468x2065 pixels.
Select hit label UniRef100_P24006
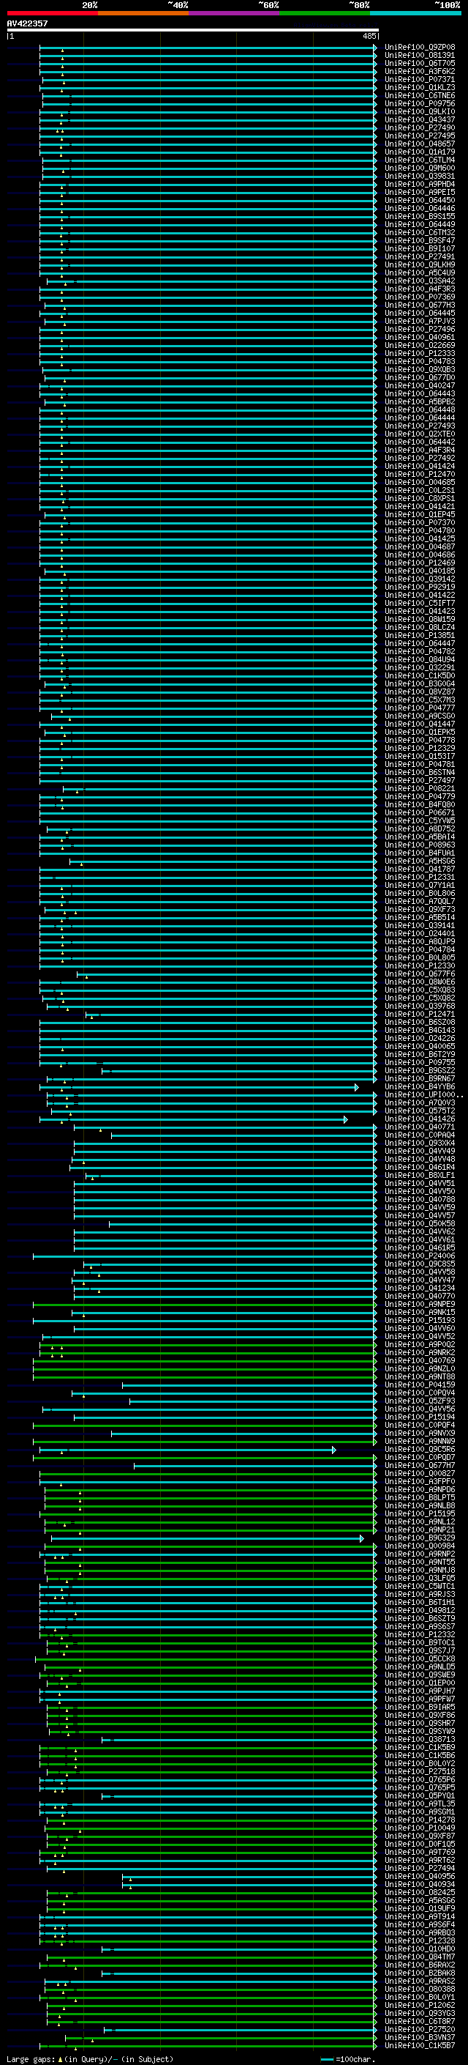click(x=419, y=1256)
